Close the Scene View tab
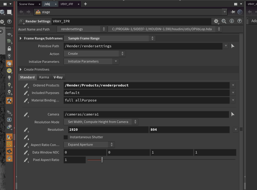257x190 pixels. 40,4
